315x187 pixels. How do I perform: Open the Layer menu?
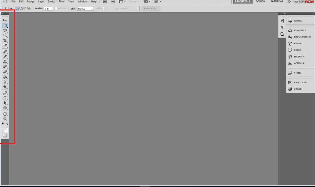click(x=41, y=2)
